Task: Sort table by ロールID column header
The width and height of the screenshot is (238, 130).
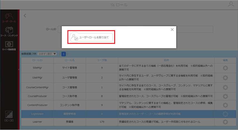Action: click(x=37, y=60)
